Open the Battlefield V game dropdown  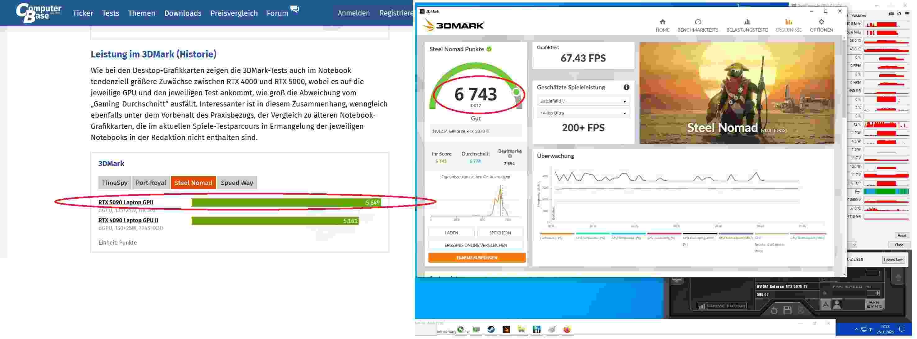click(x=582, y=101)
